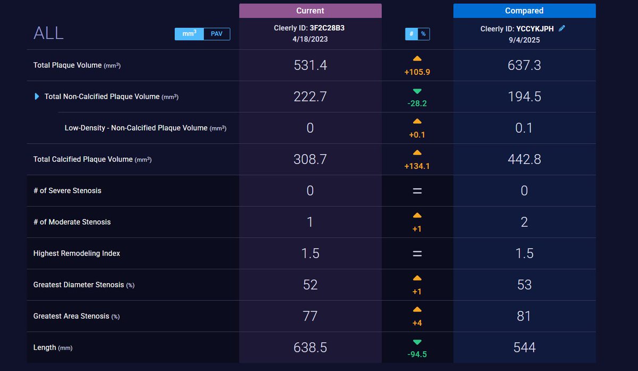638x371 pixels.
Task: Switch units to PAV
Action: (x=217, y=34)
